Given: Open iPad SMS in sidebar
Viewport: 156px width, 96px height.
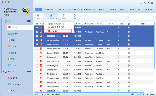Looking at the screenshot, I should (x=11, y=59).
